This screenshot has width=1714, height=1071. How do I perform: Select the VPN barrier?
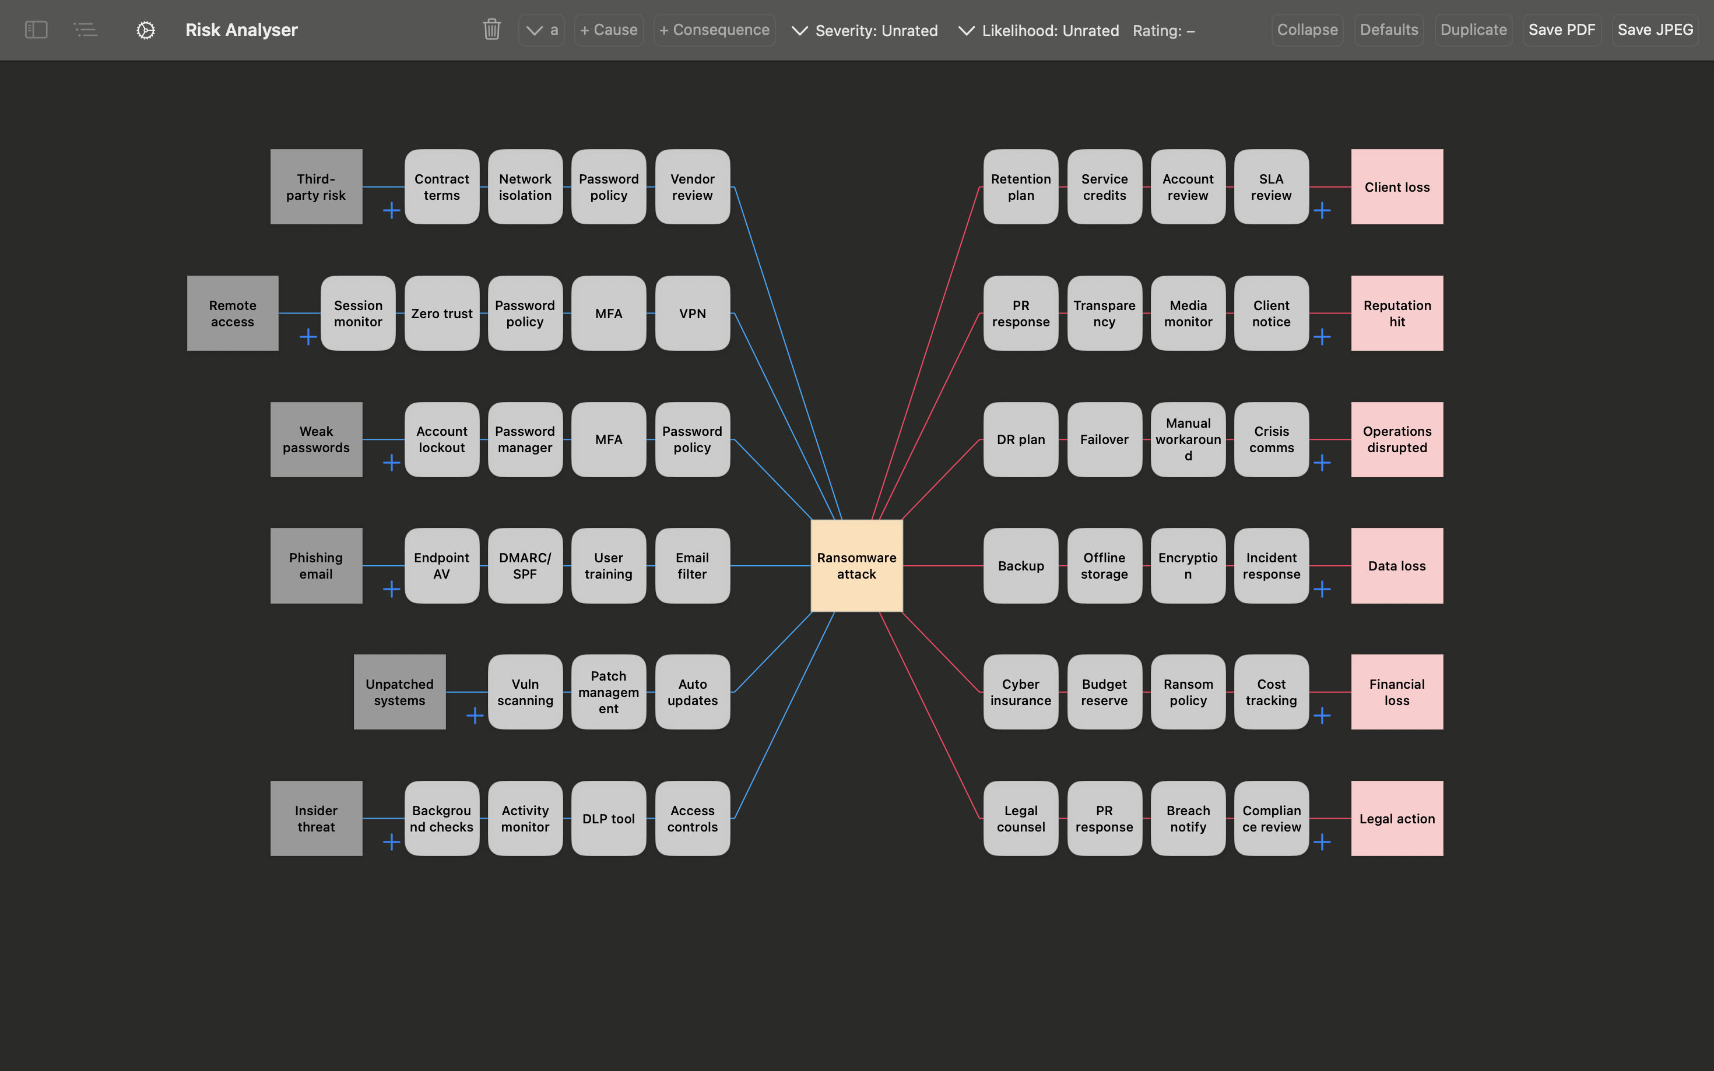(692, 313)
